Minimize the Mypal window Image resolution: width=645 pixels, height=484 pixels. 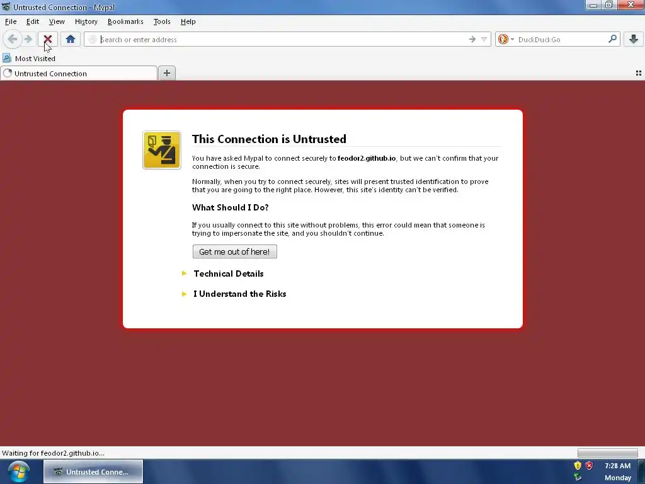coord(593,5)
